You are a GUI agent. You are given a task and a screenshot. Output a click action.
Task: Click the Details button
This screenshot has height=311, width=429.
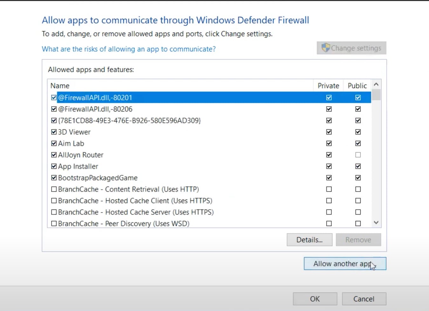tap(309, 239)
